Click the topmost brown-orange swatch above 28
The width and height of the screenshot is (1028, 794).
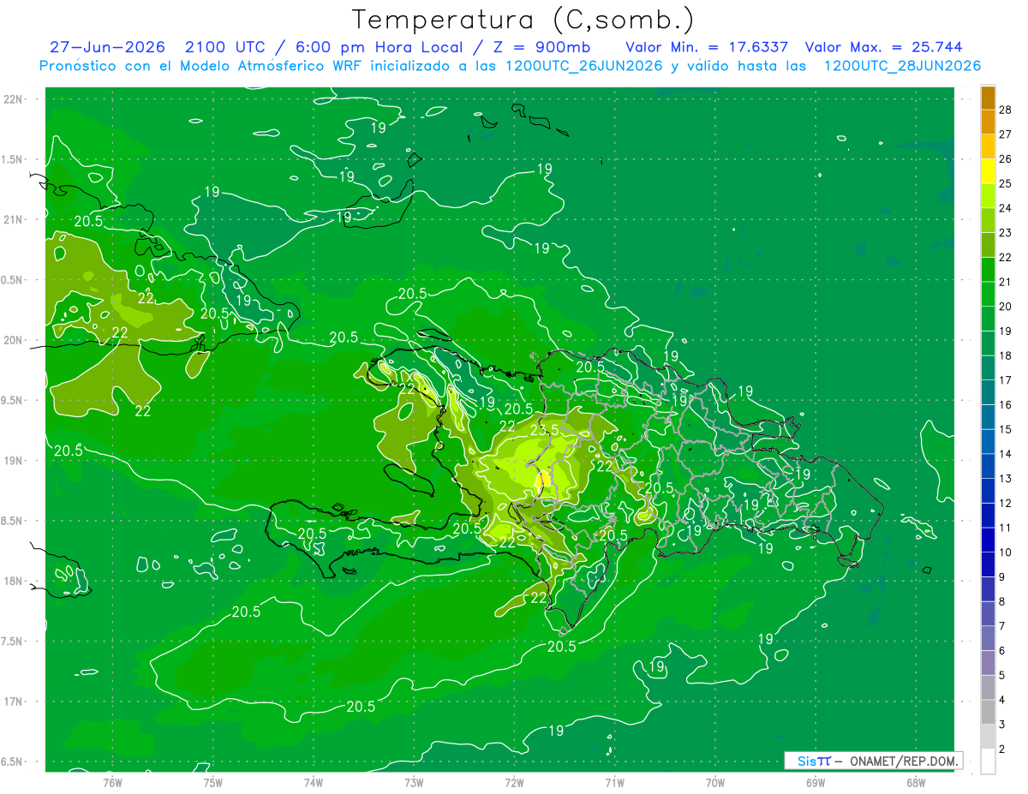click(988, 98)
